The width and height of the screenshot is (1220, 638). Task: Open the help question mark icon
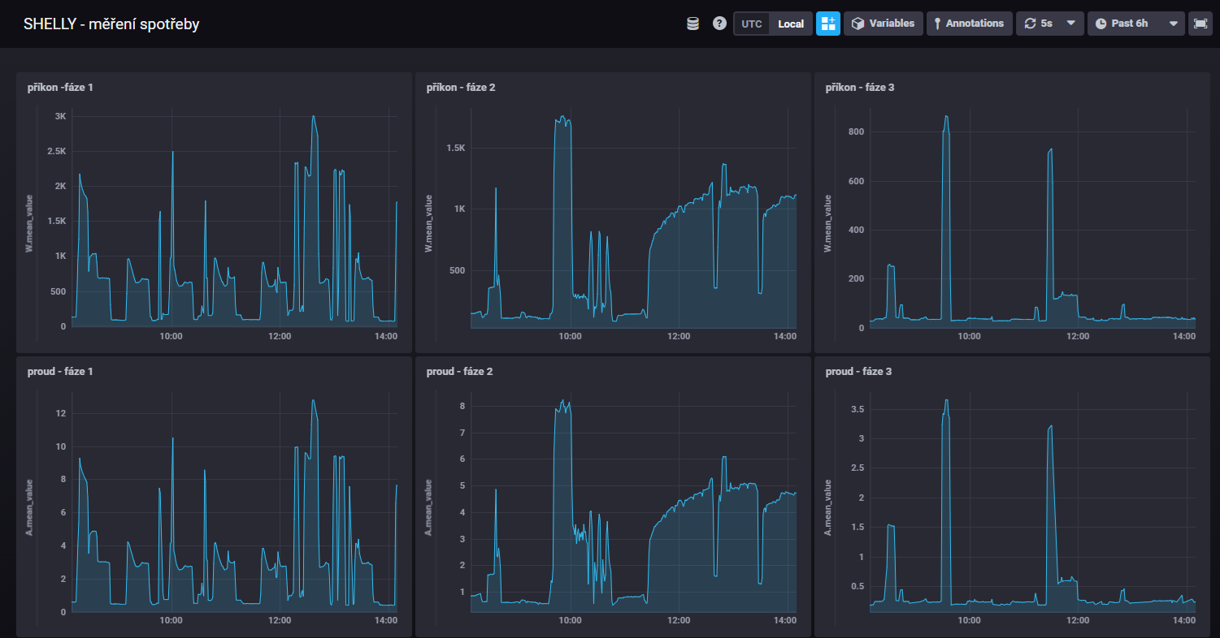point(719,24)
